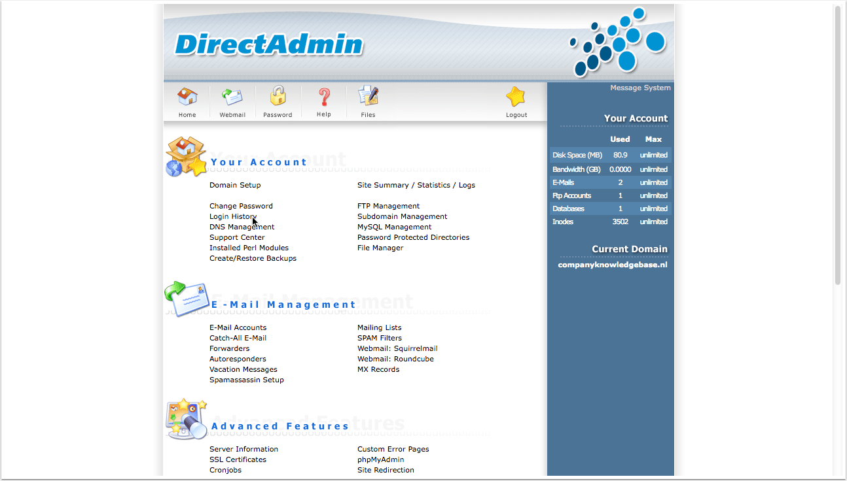
Task: Open Forwarders page
Action: pos(229,348)
